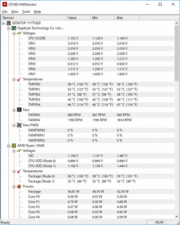180x225 pixels.
Task: Select the CPU VDD (Node 1) row
Action: click(x=101, y=166)
